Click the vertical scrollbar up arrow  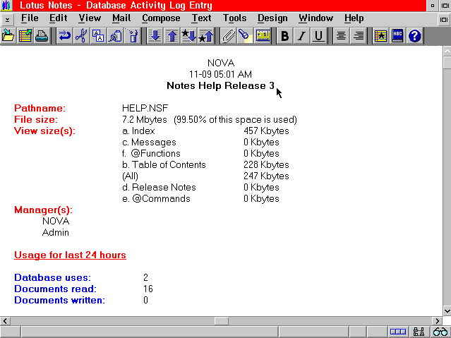click(x=447, y=52)
